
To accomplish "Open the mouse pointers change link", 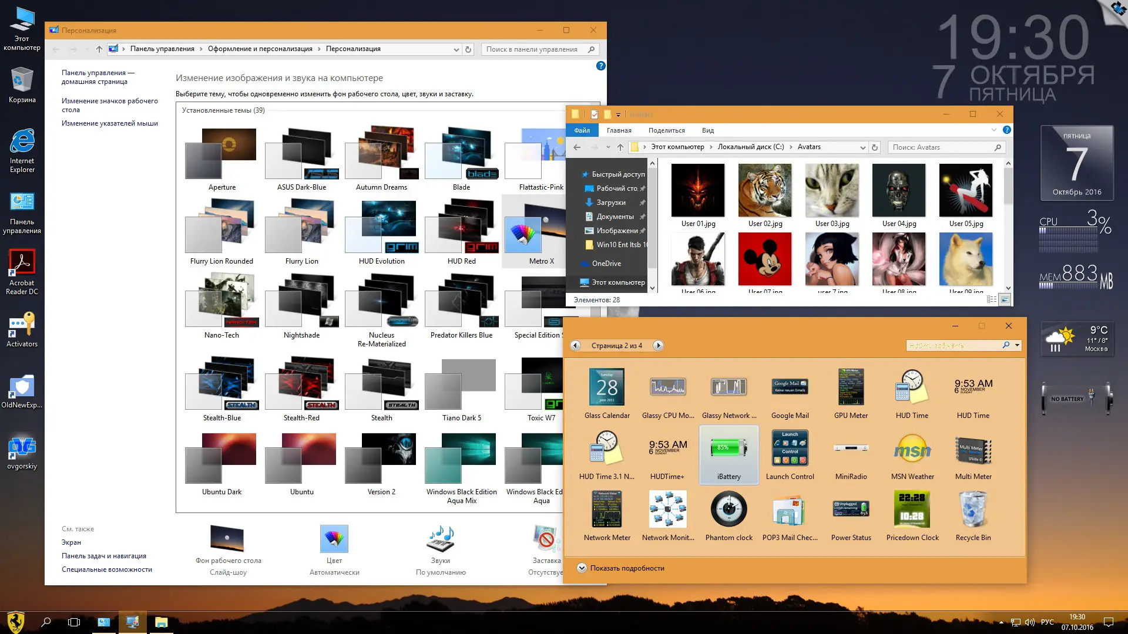I will pyautogui.click(x=109, y=123).
